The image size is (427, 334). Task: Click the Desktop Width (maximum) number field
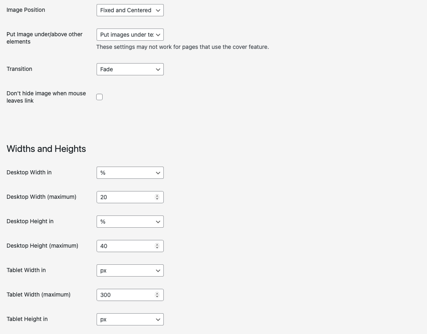point(124,197)
